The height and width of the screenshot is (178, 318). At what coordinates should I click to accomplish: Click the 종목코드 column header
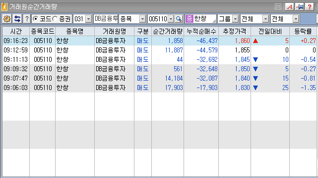pos(42,31)
